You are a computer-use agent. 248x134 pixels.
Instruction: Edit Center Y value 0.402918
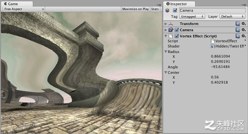click(219, 82)
